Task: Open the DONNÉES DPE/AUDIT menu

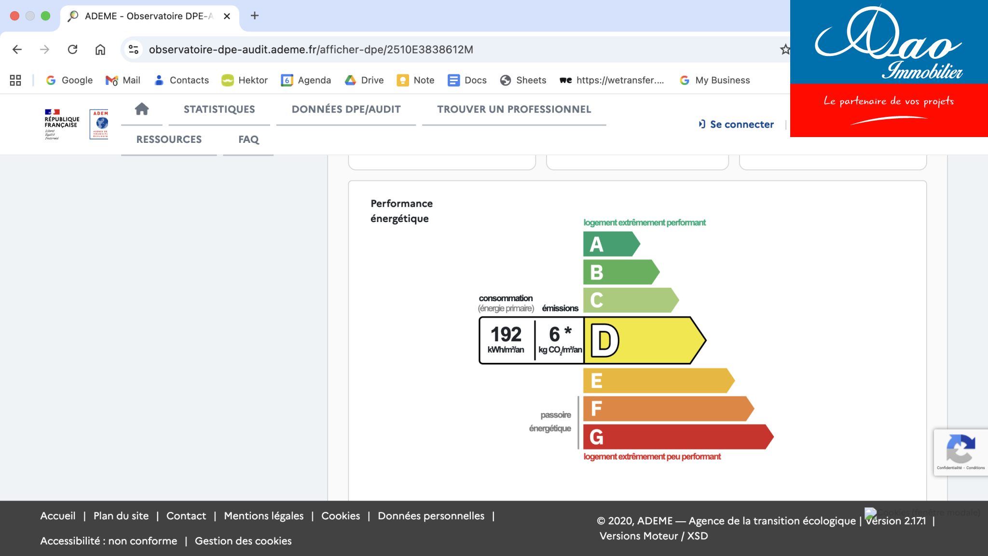Action: [x=346, y=109]
